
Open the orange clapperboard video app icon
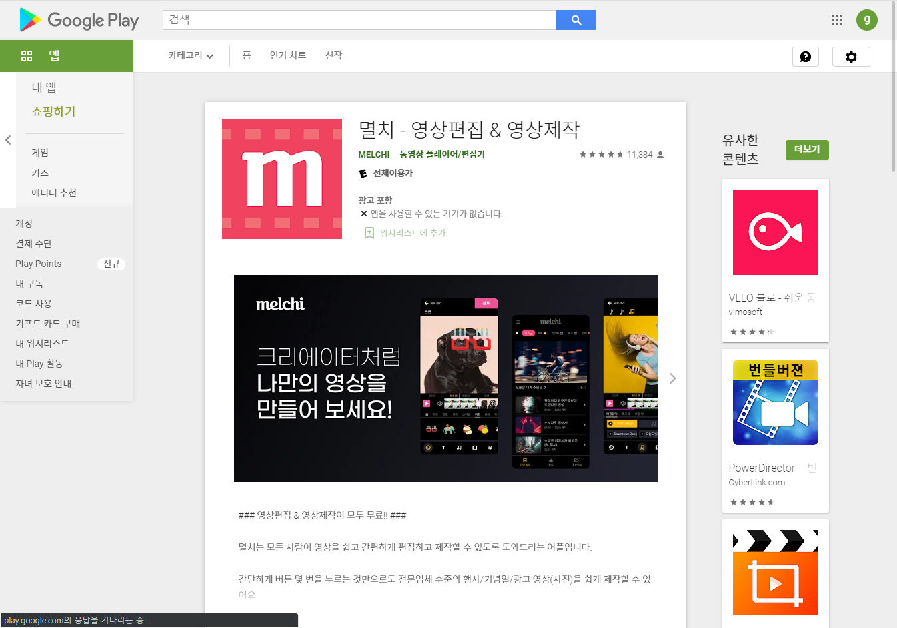[776, 573]
